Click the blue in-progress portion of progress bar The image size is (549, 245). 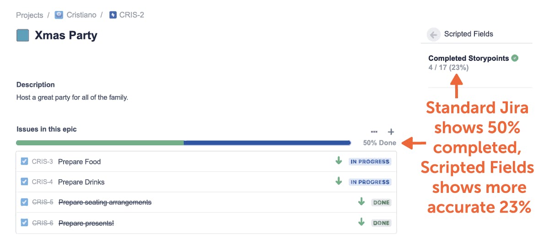pos(267,143)
